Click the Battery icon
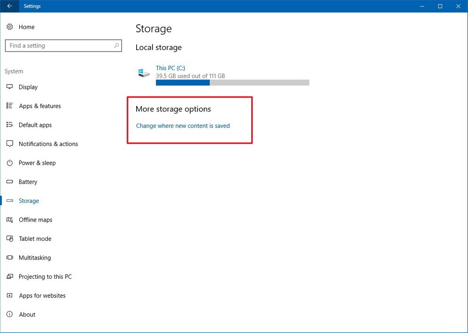The height and width of the screenshot is (333, 468). click(9, 182)
